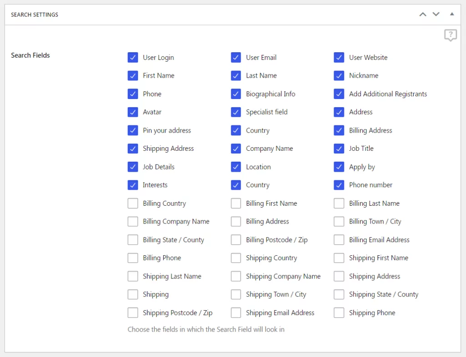
Task: Tick Shipping State / County checkbox
Action: tap(339, 294)
